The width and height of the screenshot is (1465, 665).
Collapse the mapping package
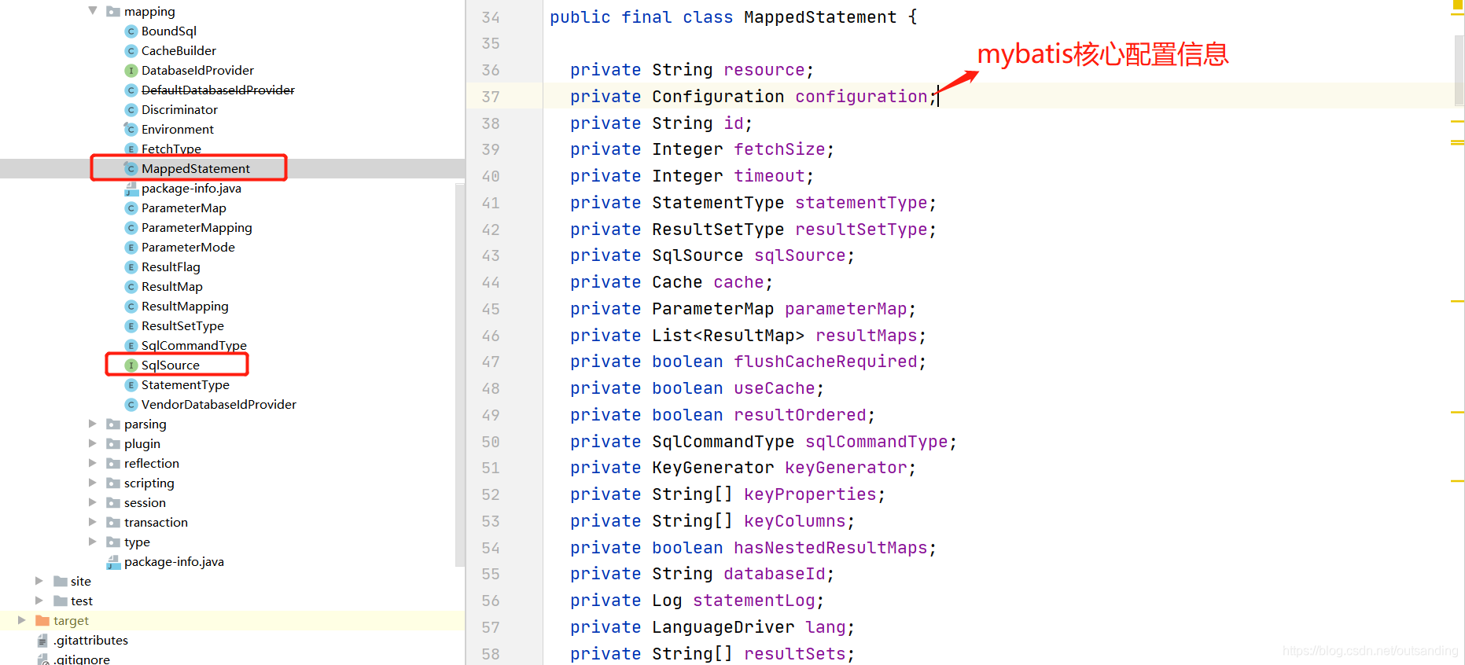93,11
